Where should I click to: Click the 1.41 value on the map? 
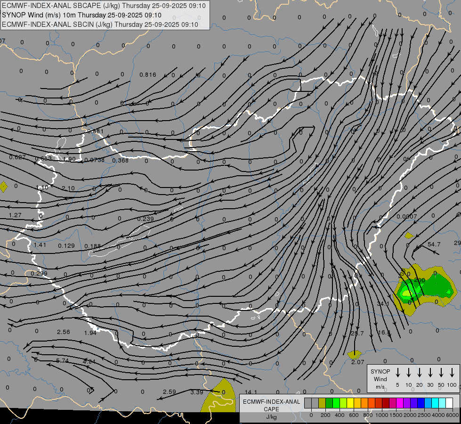40,245
